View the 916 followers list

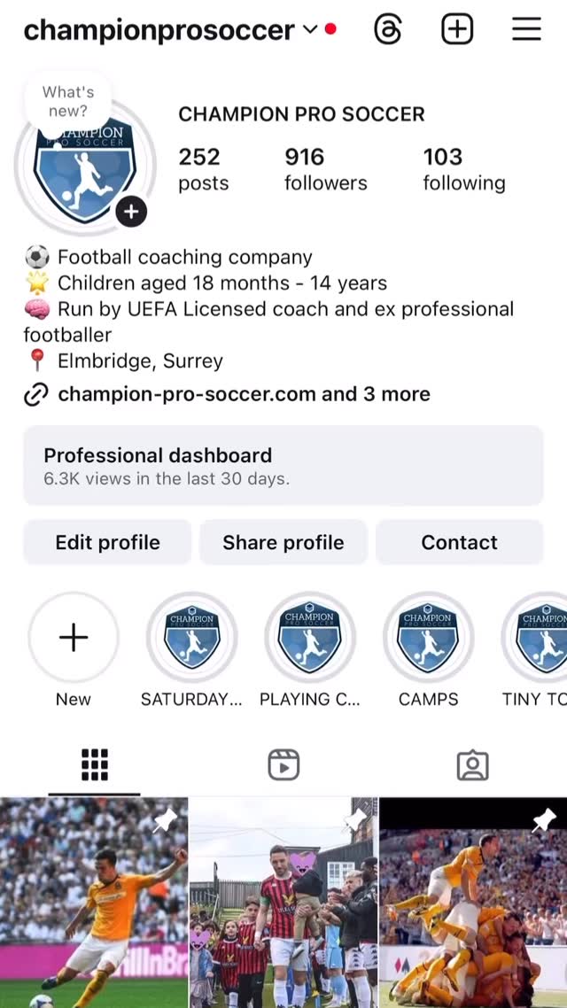325,169
